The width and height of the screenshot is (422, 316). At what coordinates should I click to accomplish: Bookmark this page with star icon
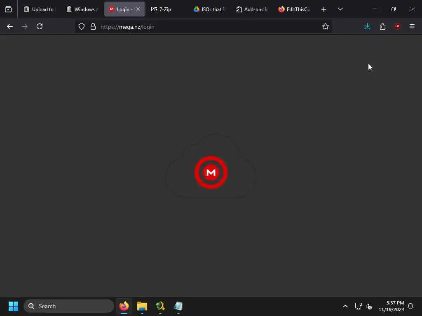[326, 27]
